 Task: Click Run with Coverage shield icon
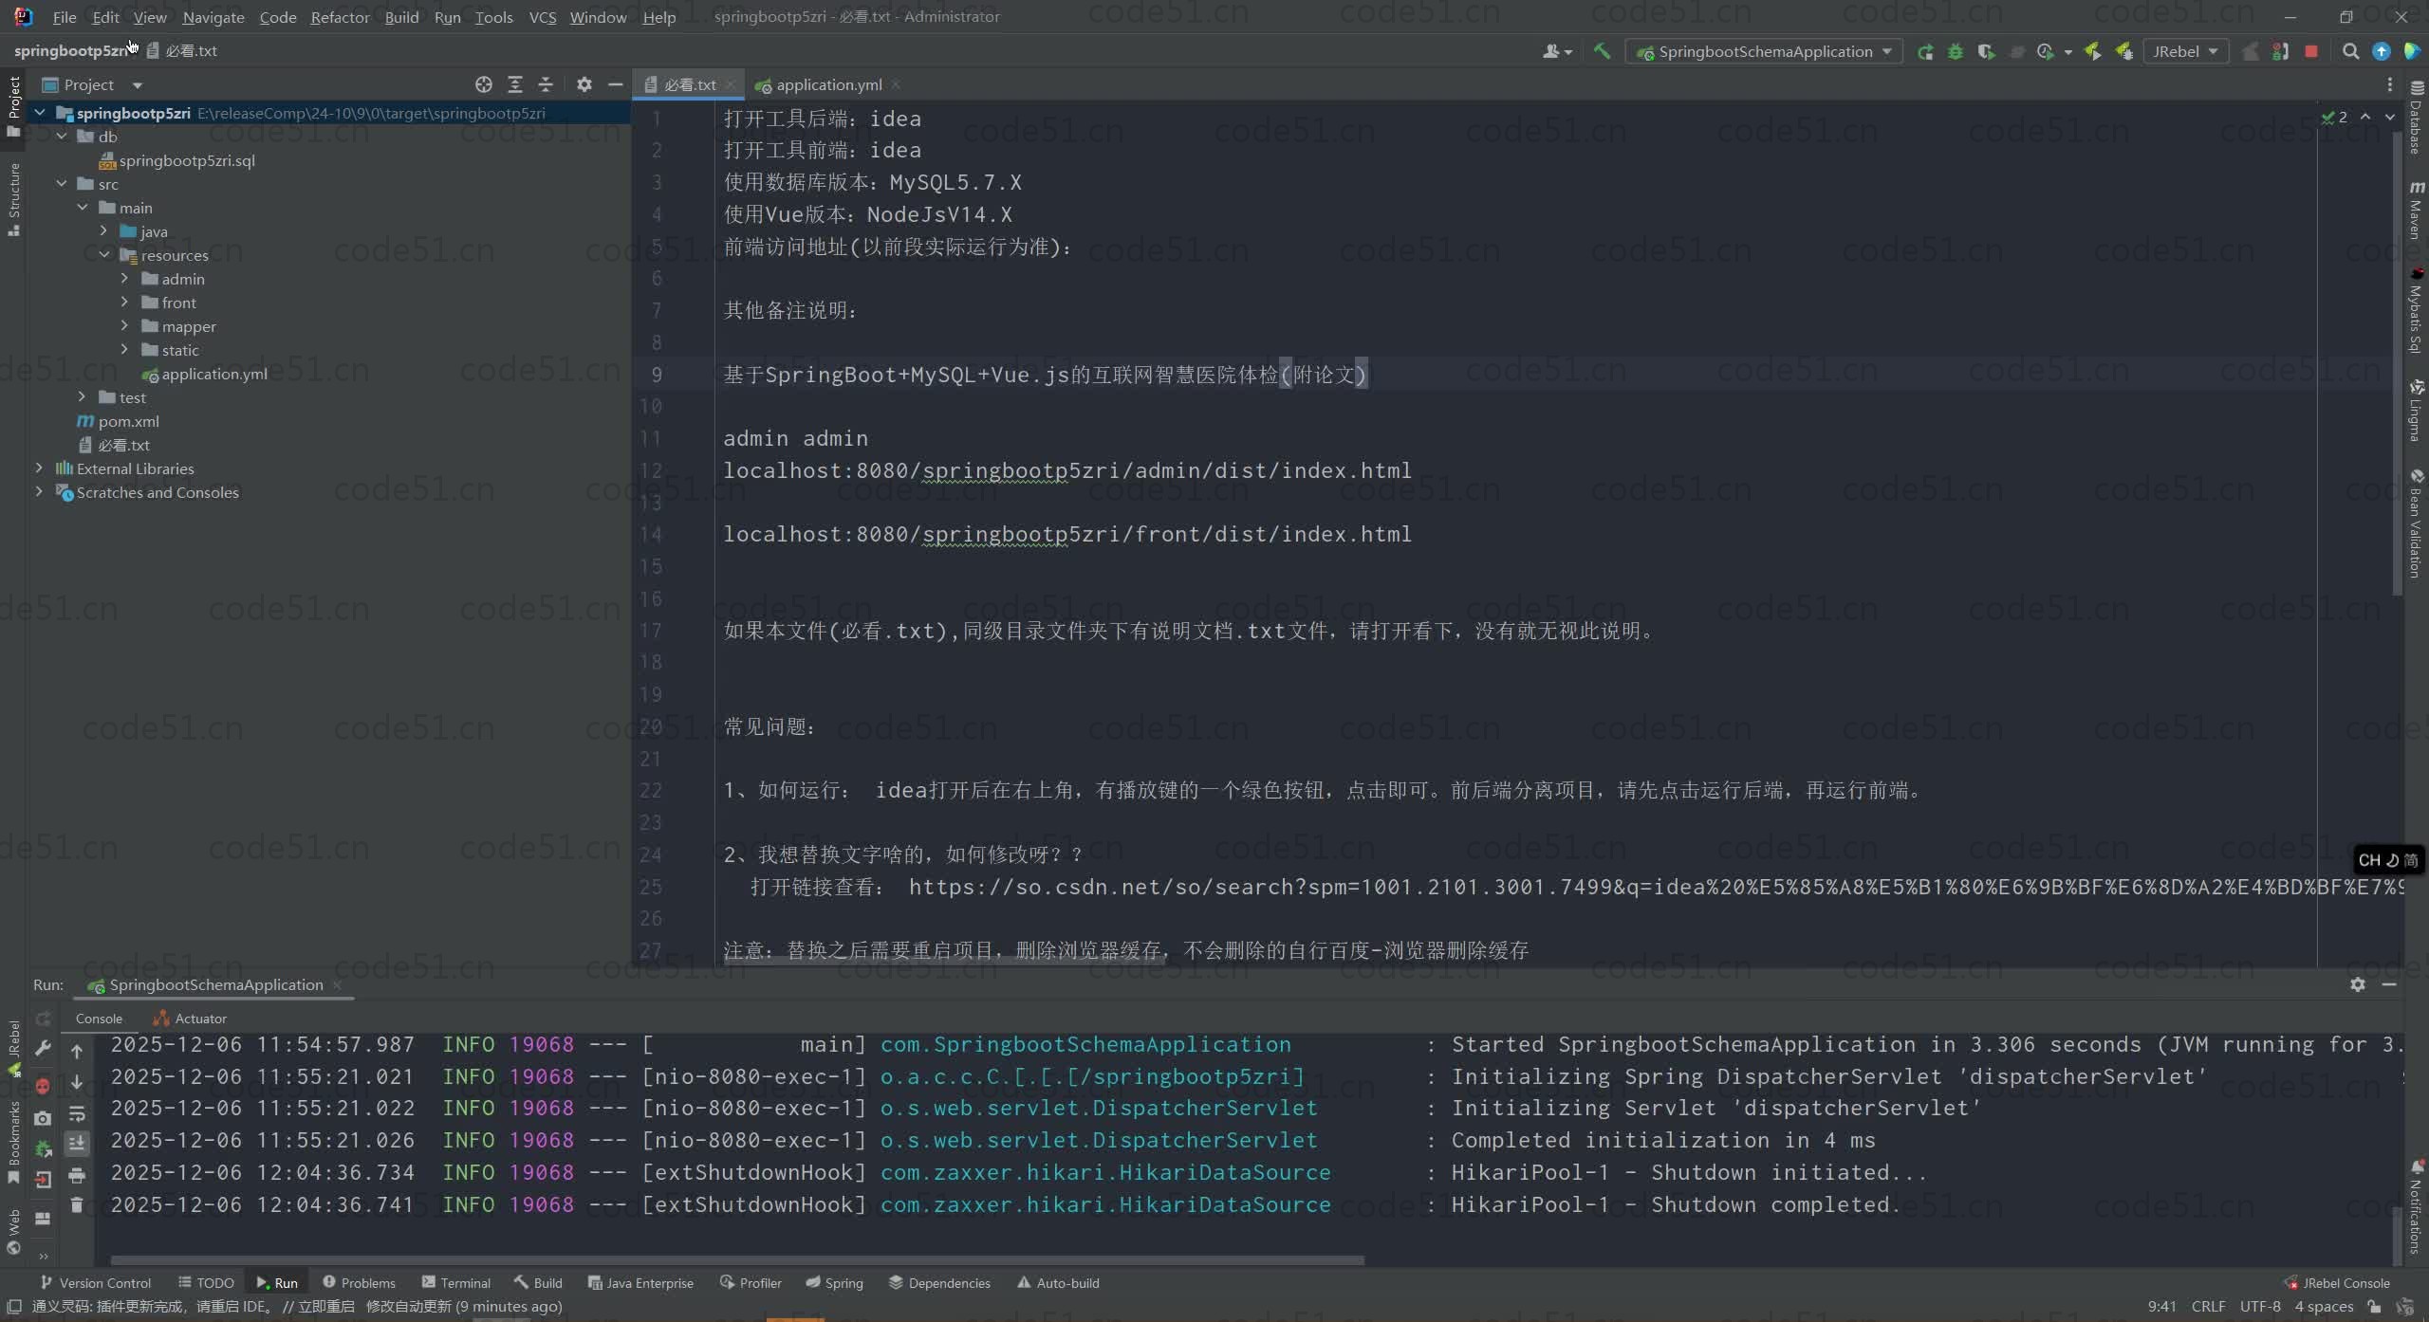pos(1986,51)
